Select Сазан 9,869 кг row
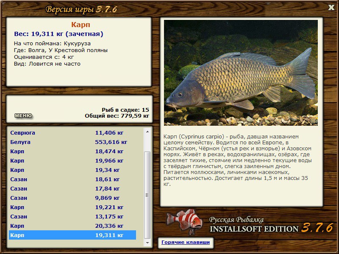The height and width of the screenshot is (254, 339). (x=72, y=198)
